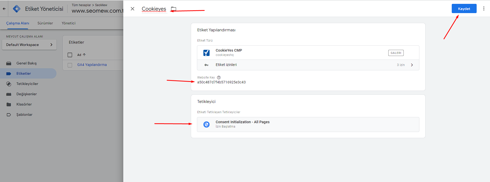Select all tags checkbox in header
Viewport: 490px width, 182px height.
[x=70, y=55]
